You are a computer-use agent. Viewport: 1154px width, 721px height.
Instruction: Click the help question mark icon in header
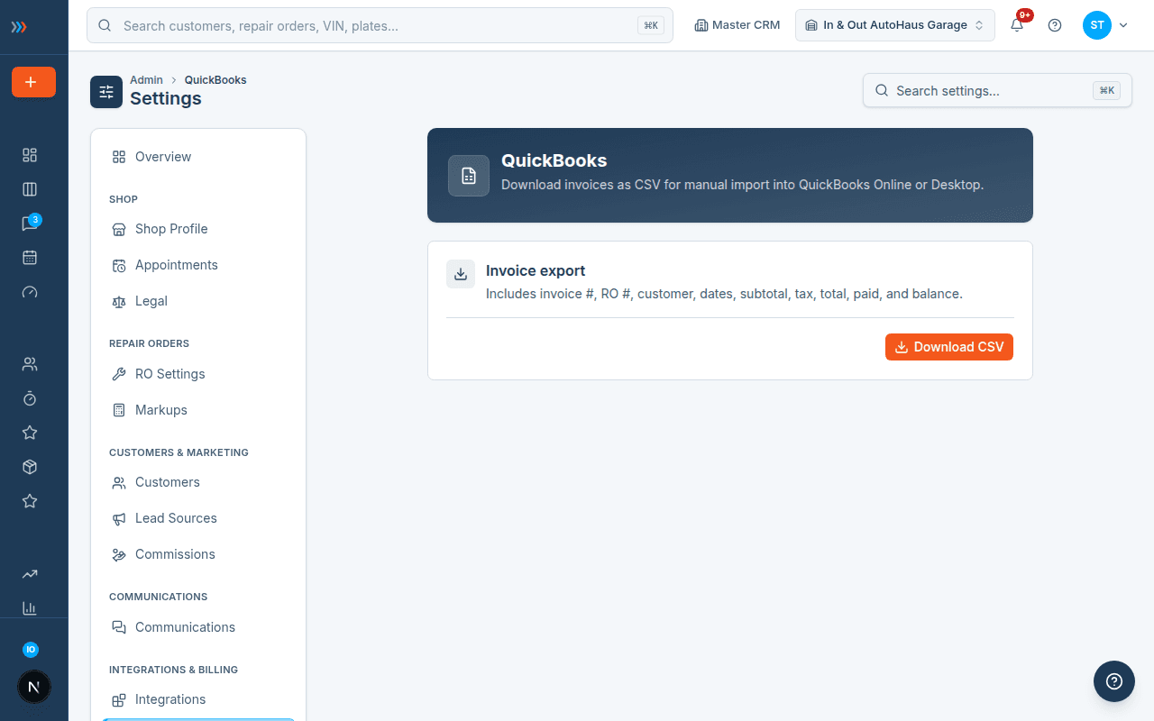(x=1055, y=25)
